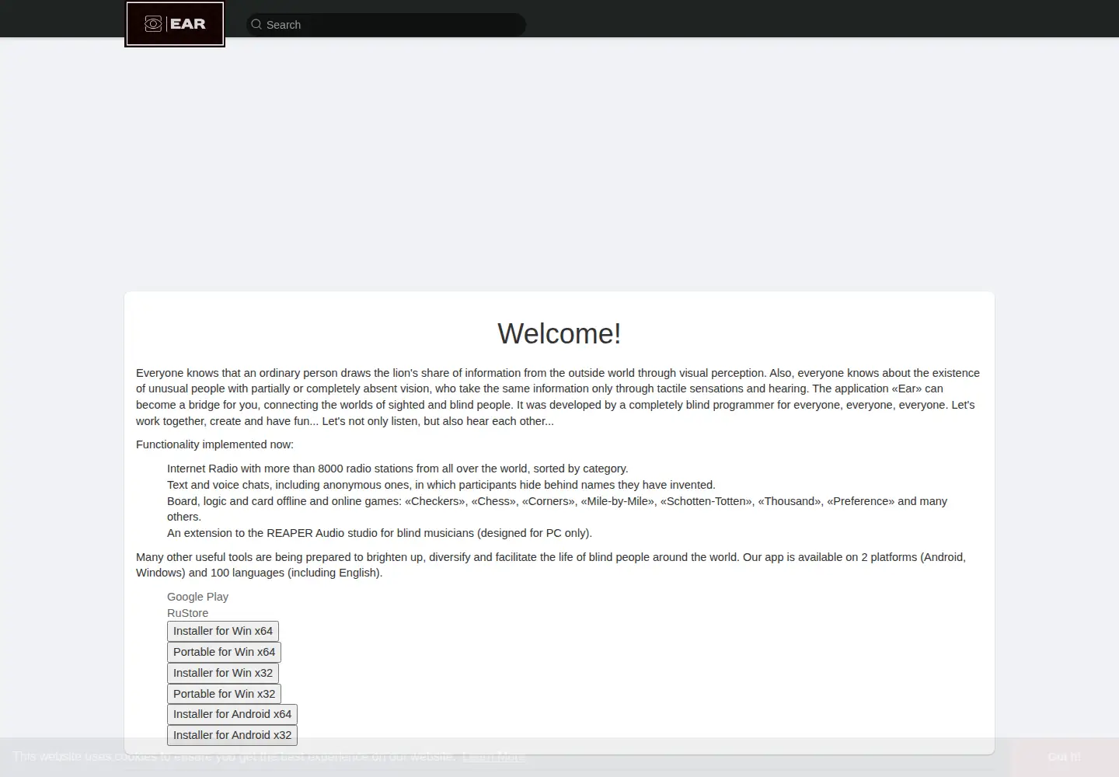The height and width of the screenshot is (777, 1119).
Task: Open the Learn More cookie link
Action: pos(494,757)
